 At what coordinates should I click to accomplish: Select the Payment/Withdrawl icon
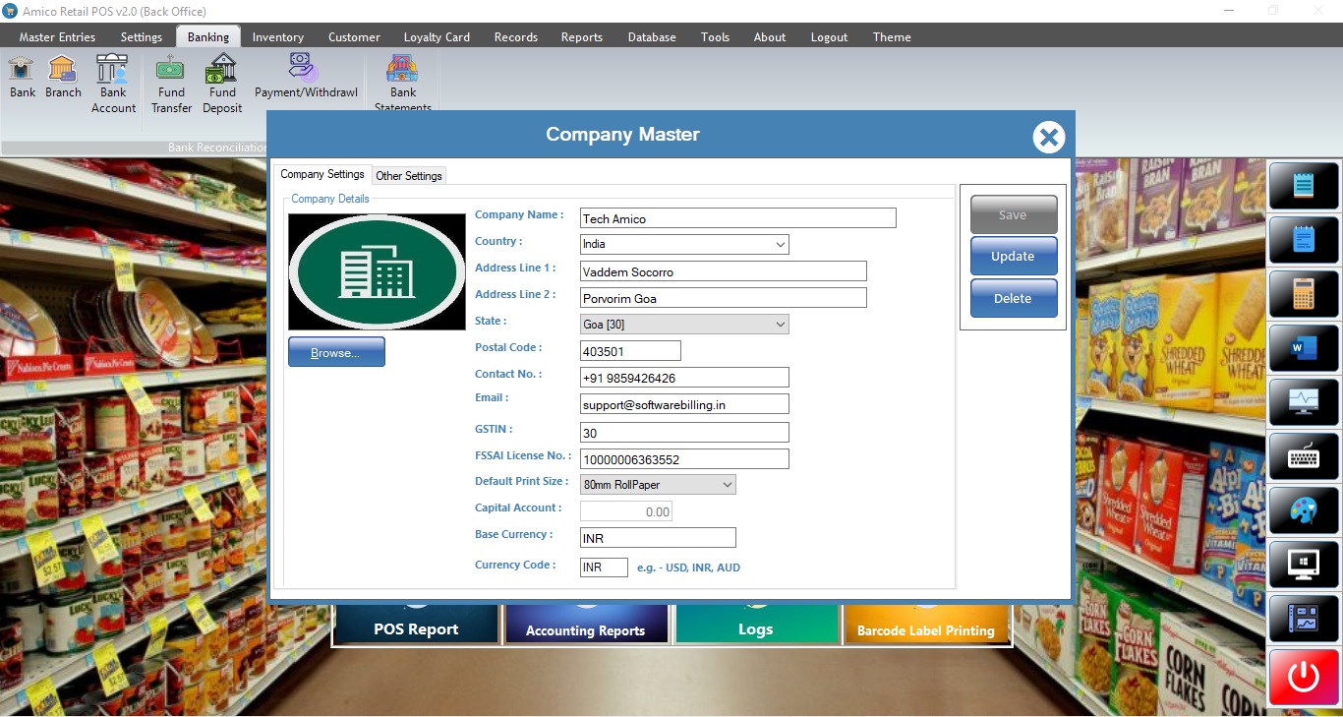pyautogui.click(x=306, y=77)
